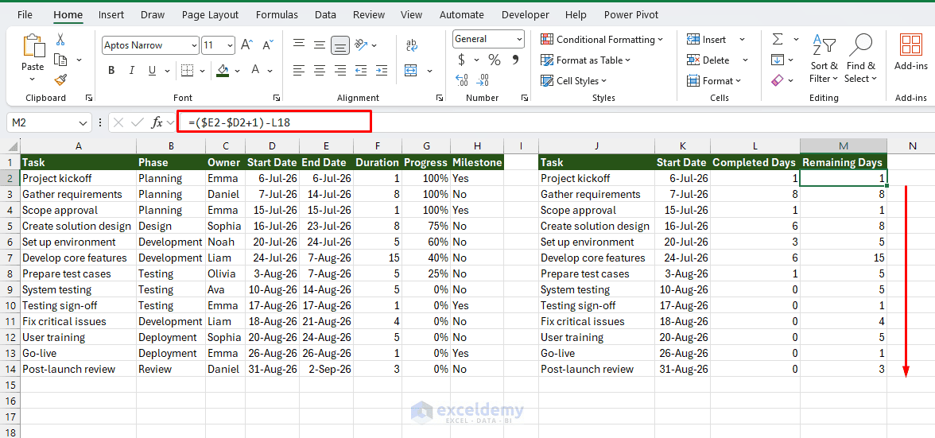
Task: Click the Cut scissors icon
Action: coord(60,39)
